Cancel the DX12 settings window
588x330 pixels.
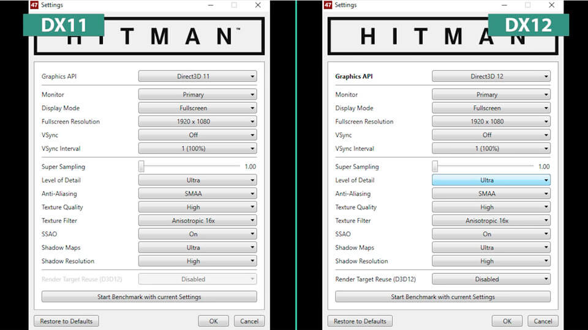tap(543, 321)
